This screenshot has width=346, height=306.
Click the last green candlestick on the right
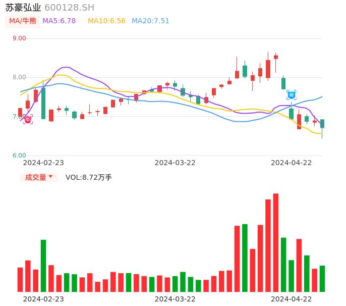point(322,124)
